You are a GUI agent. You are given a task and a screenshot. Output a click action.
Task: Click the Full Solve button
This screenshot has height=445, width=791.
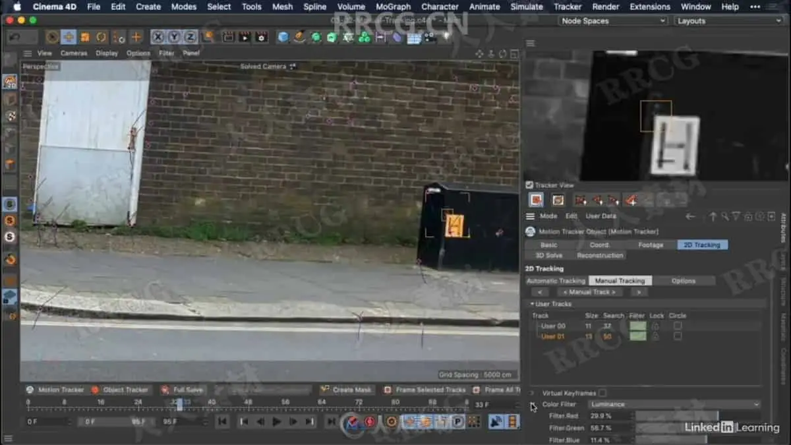click(182, 390)
